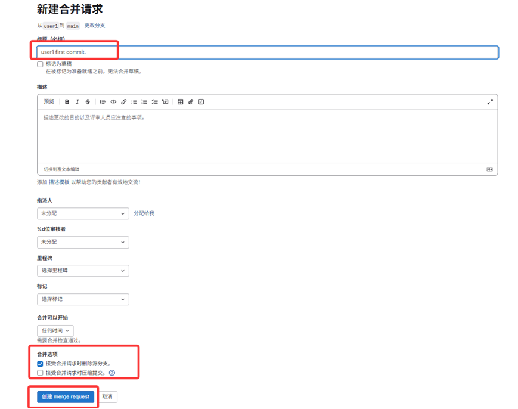This screenshot has width=518, height=409.
Task: Open help for squash commits option
Action: [x=112, y=373]
